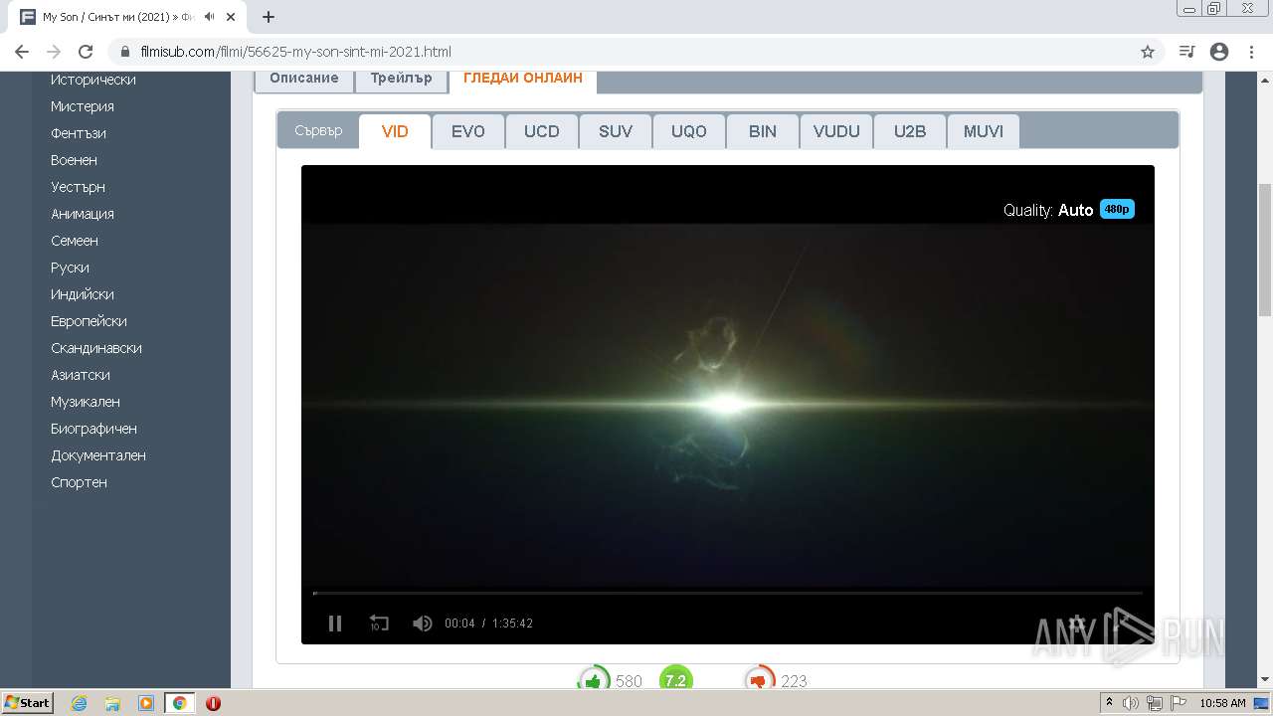
Task: Open the video player settings gear
Action: coord(1076,624)
